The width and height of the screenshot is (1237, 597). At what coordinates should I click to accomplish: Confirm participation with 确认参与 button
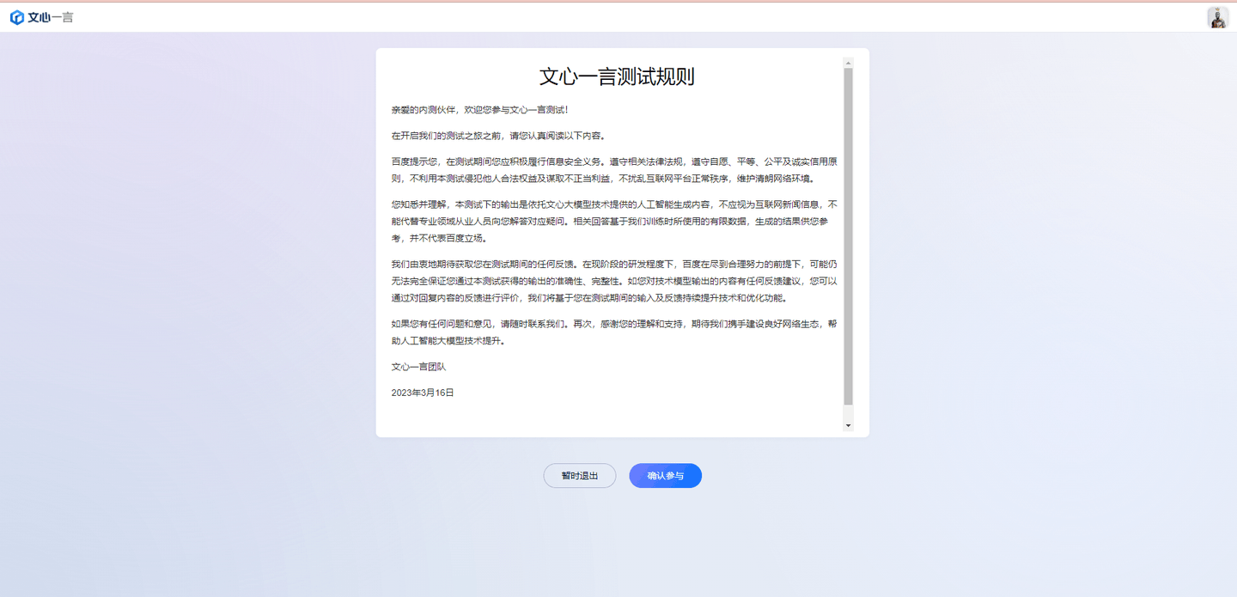(666, 476)
